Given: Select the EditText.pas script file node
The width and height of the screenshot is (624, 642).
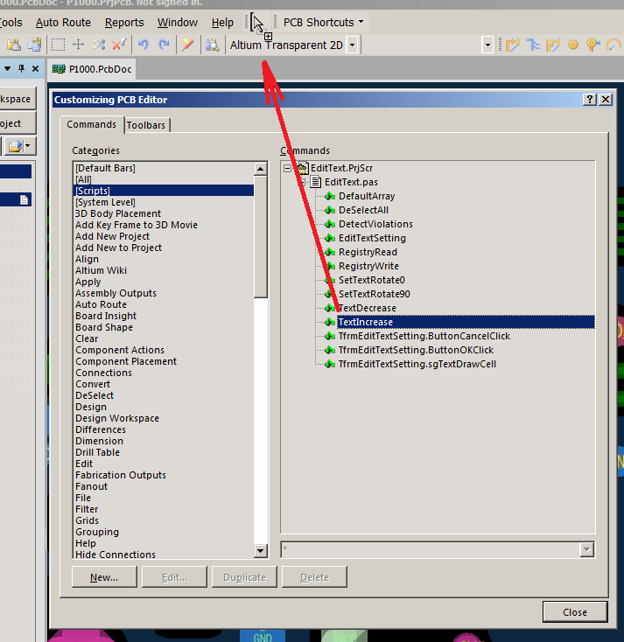Looking at the screenshot, I should [351, 182].
